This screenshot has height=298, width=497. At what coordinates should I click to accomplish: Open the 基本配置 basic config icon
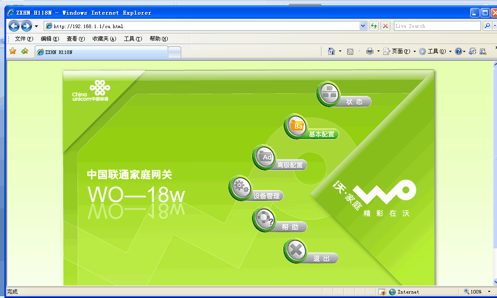click(296, 126)
